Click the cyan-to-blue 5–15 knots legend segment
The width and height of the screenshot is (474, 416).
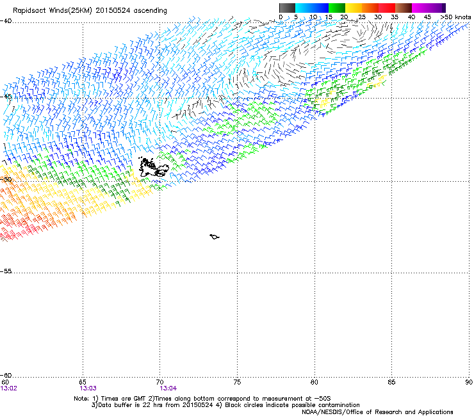pyautogui.click(x=312, y=8)
